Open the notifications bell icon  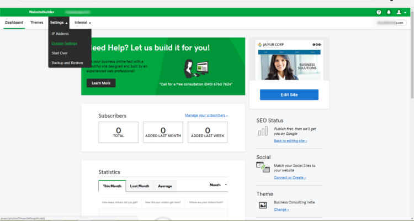[x=389, y=12]
